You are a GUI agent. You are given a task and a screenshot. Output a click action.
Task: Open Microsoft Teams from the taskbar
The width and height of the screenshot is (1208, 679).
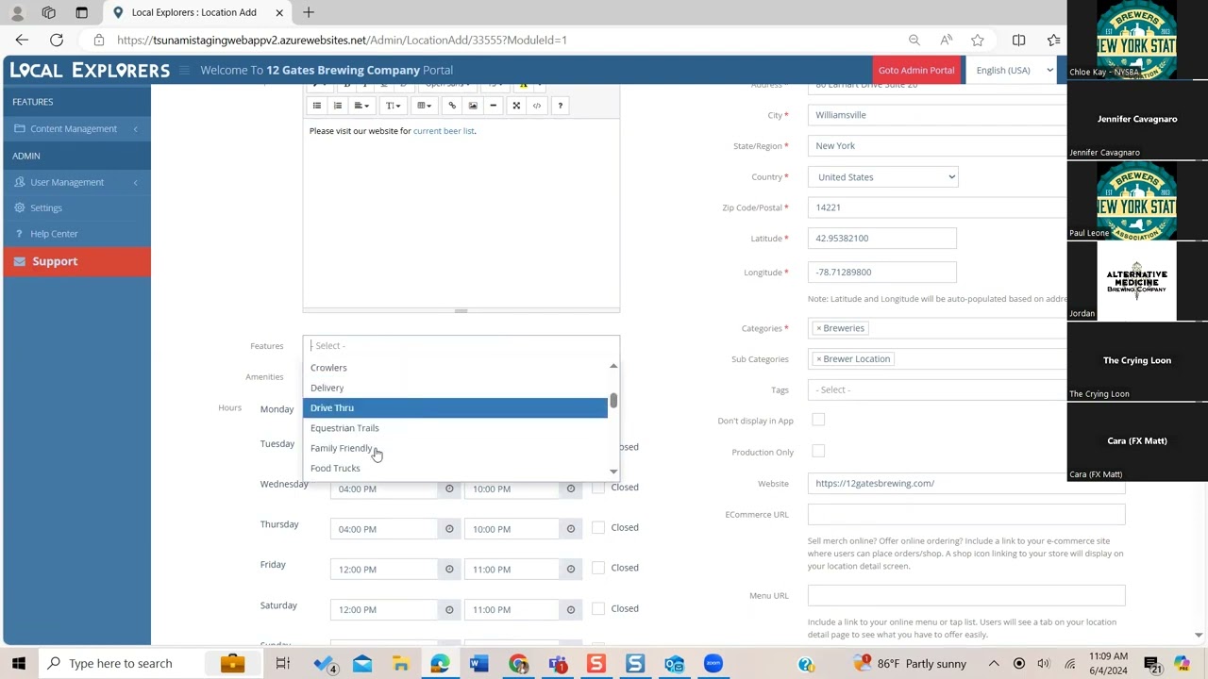(x=558, y=663)
